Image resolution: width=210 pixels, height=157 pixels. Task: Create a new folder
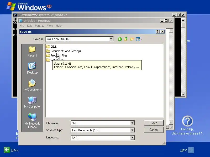coord(132,39)
